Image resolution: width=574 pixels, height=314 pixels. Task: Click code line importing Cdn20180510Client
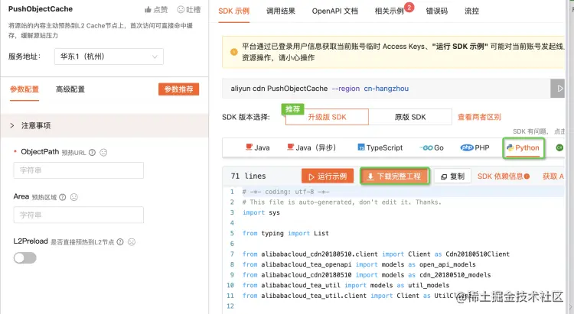(x=376, y=254)
